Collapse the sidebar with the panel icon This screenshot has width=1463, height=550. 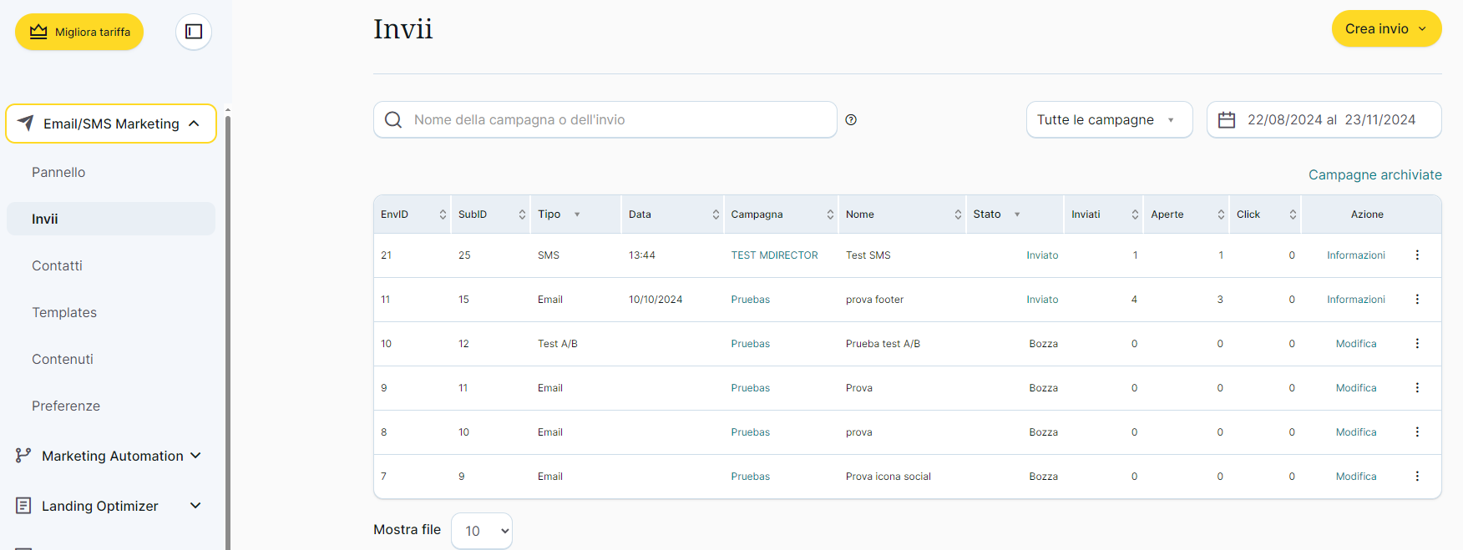coord(194,32)
